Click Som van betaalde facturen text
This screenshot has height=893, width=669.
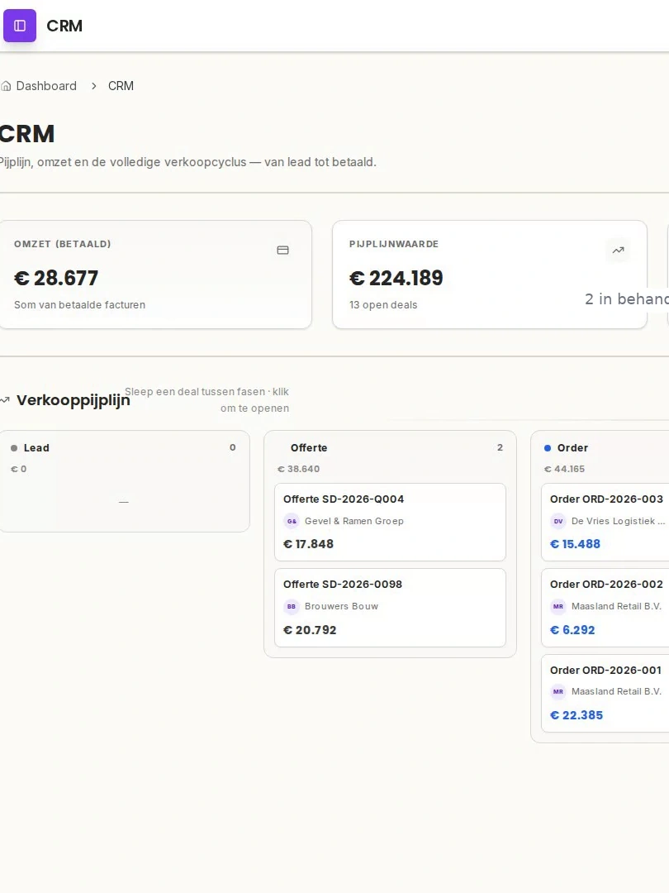click(79, 305)
